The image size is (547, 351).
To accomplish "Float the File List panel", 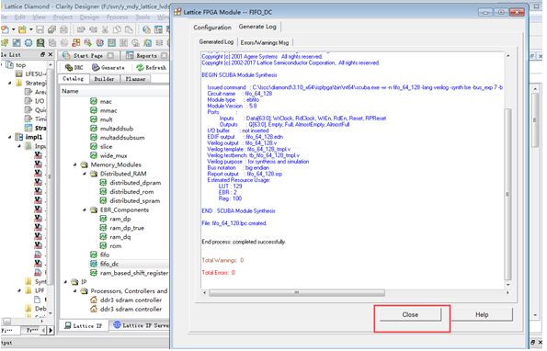I will click(43, 55).
